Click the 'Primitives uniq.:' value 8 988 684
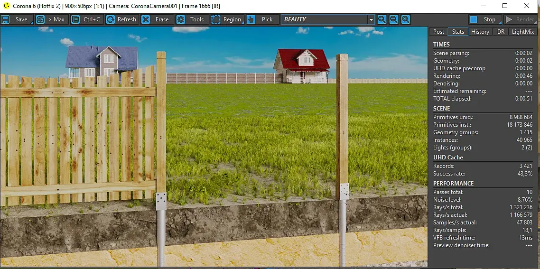 pos(521,117)
